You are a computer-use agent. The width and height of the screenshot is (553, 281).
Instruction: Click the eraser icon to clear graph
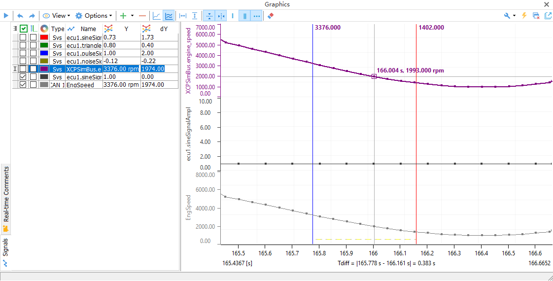[270, 16]
